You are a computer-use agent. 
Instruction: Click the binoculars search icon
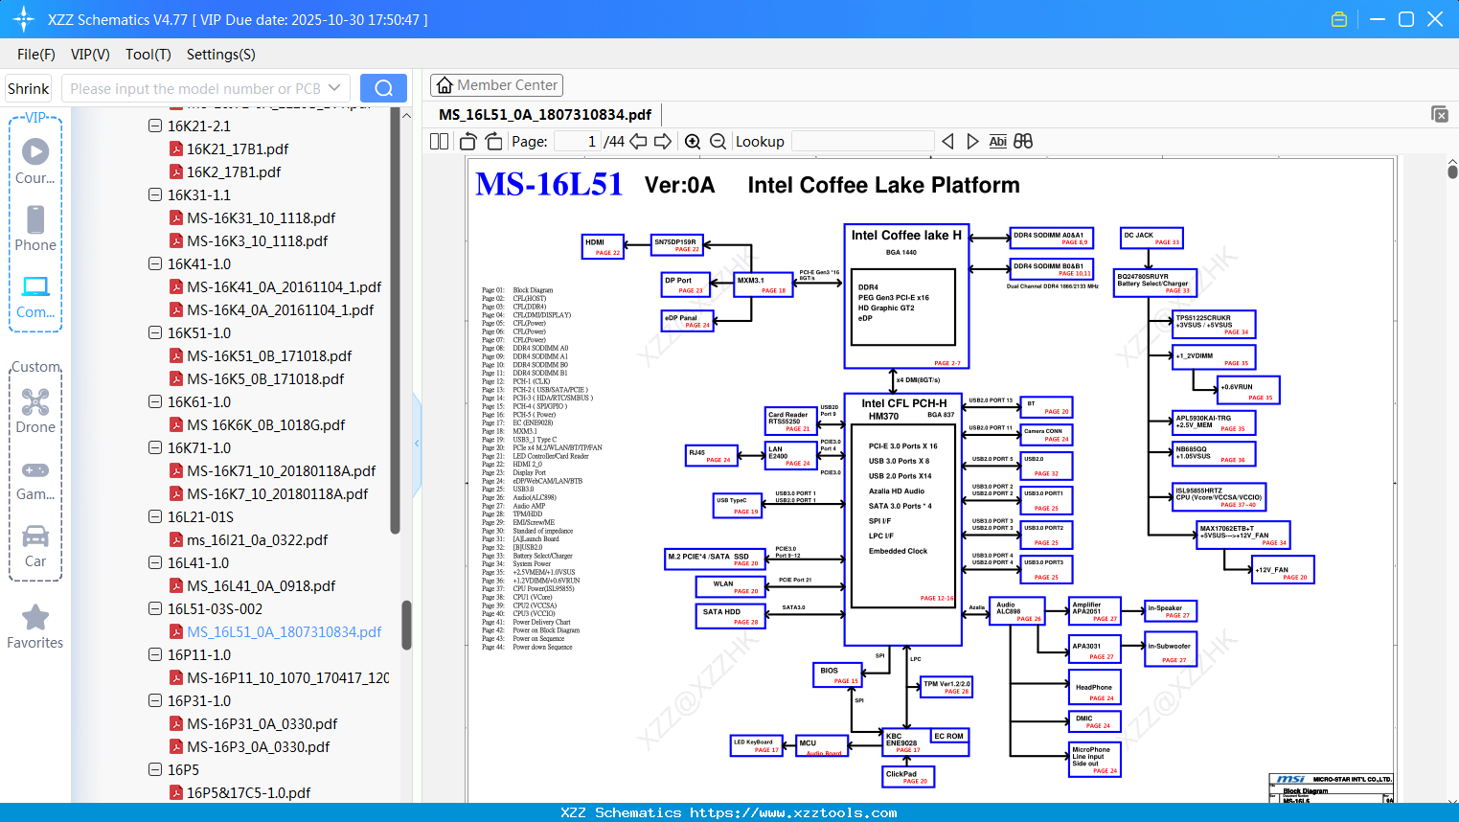click(x=1023, y=142)
